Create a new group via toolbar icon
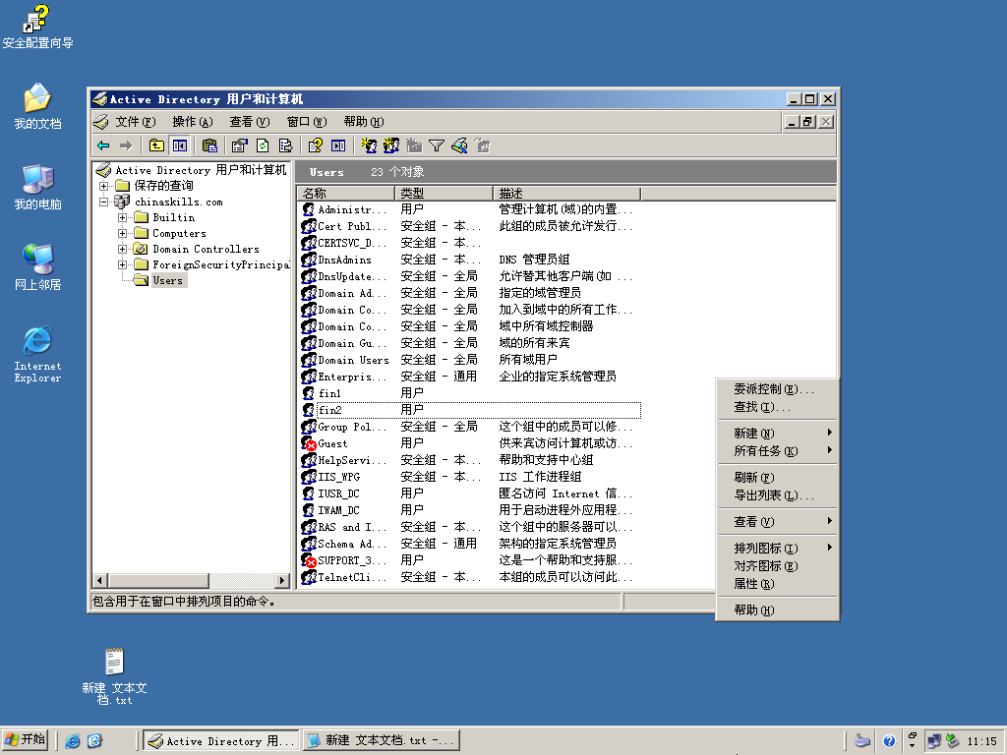Screen dimensions: 1007x755 coord(391,145)
